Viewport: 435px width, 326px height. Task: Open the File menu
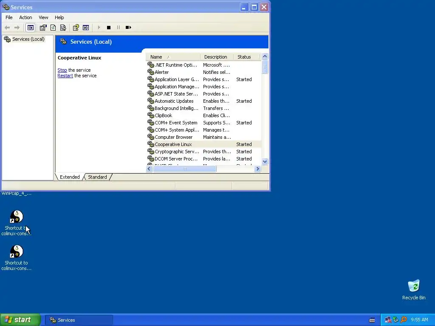pyautogui.click(x=9, y=17)
